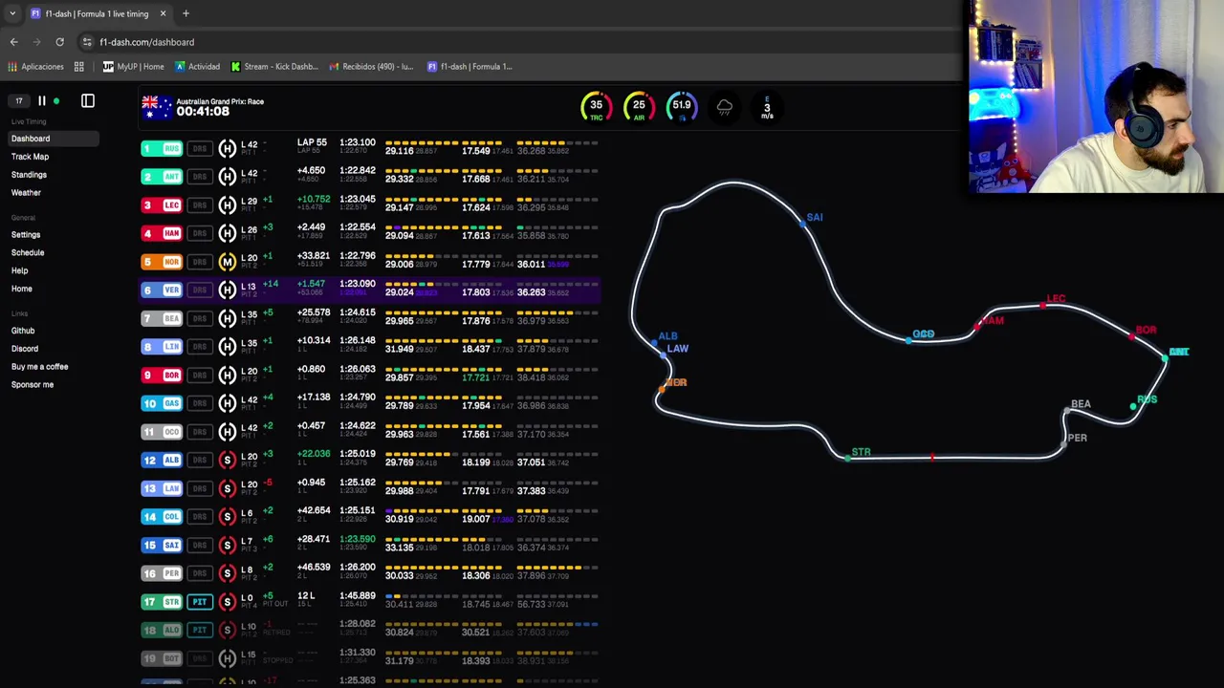This screenshot has height=688, width=1224.
Task: Open Settings in sidebar
Action: click(26, 235)
